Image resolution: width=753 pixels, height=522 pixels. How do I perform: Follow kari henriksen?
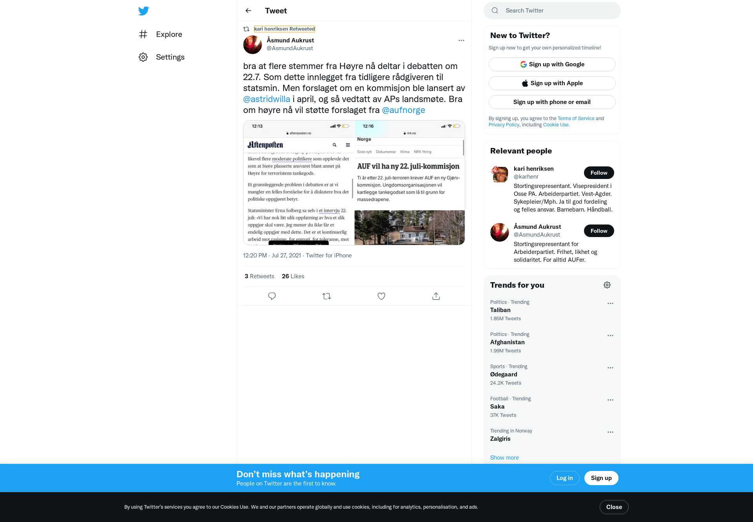click(599, 173)
